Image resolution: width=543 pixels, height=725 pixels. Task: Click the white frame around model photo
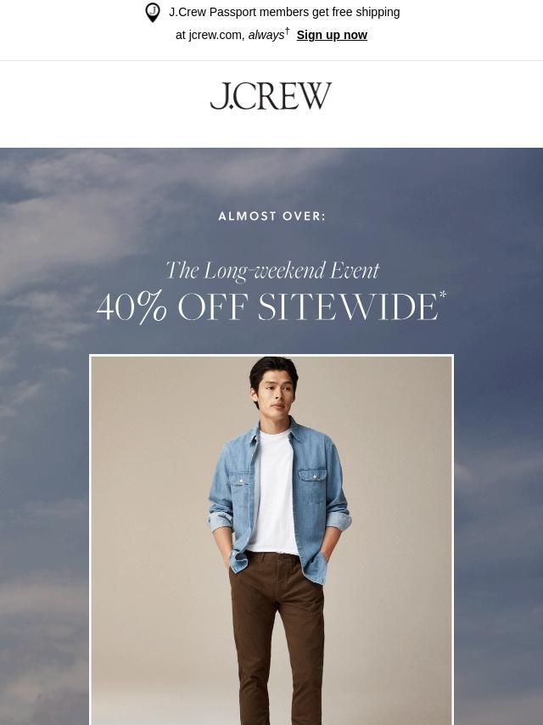point(271,356)
